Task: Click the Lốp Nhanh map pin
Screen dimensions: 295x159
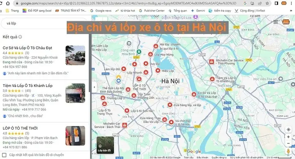Action: (146, 72)
